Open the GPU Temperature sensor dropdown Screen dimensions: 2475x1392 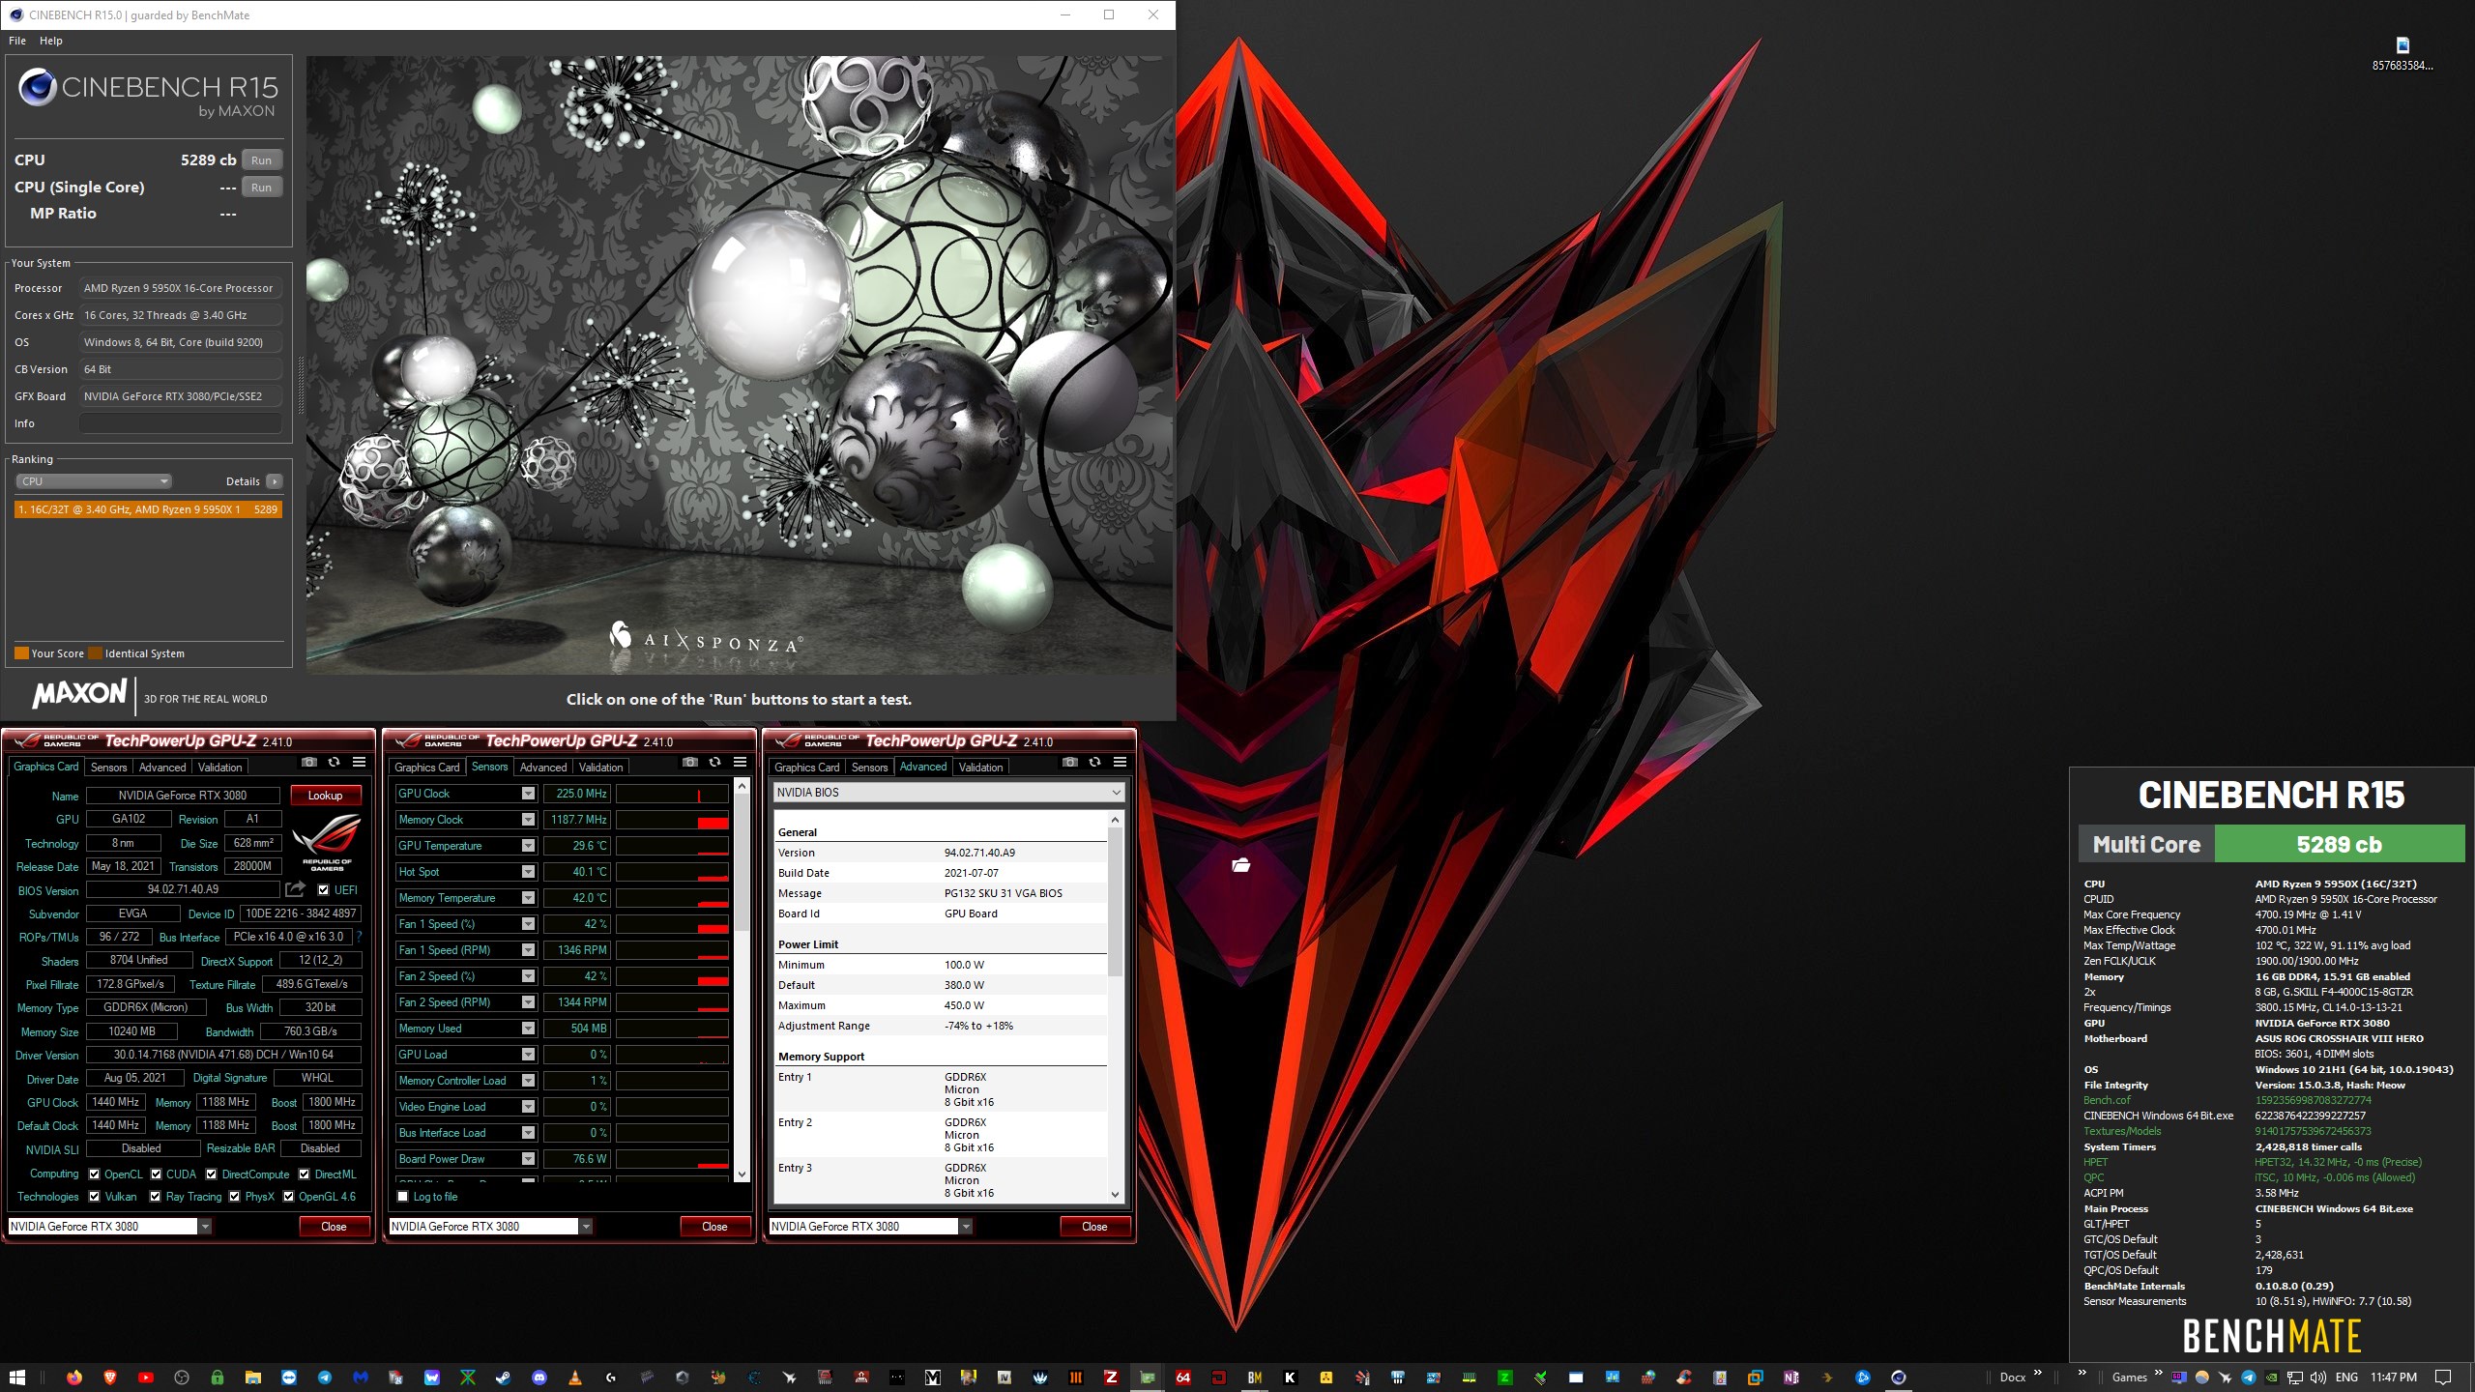528,846
